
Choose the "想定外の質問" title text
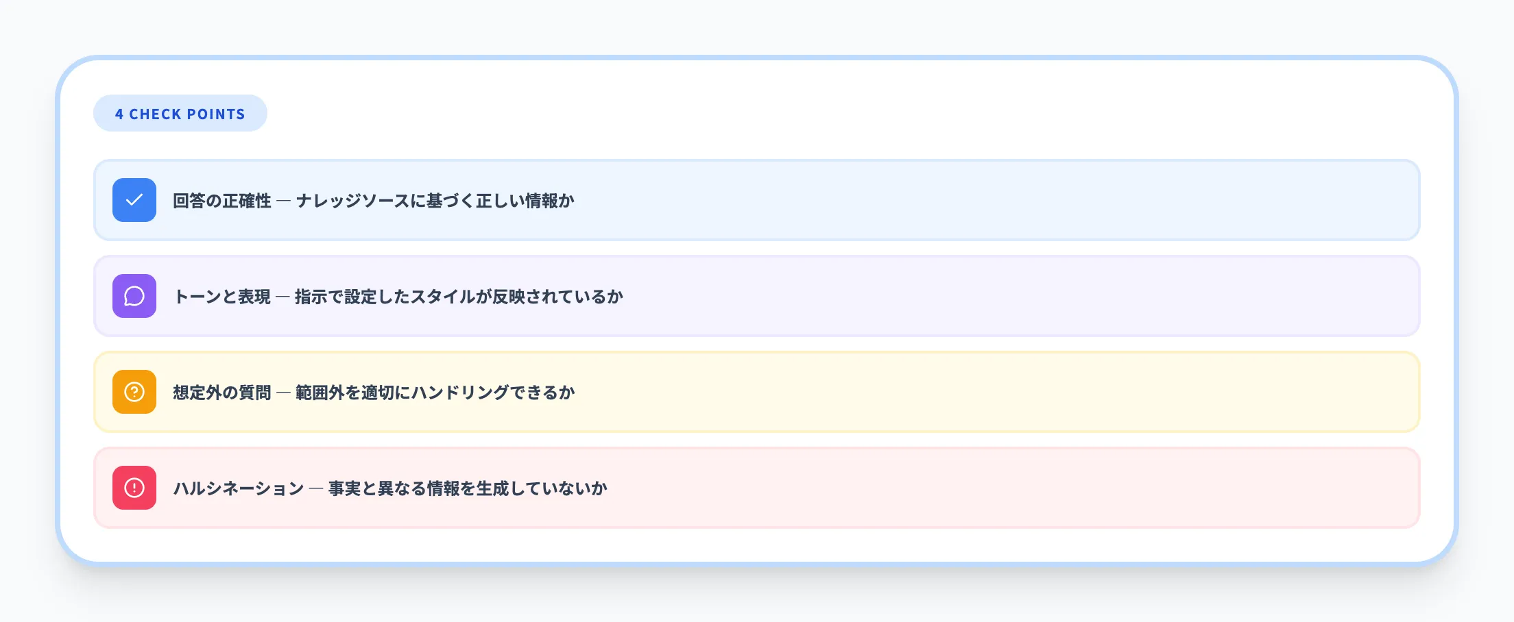pyautogui.click(x=222, y=393)
